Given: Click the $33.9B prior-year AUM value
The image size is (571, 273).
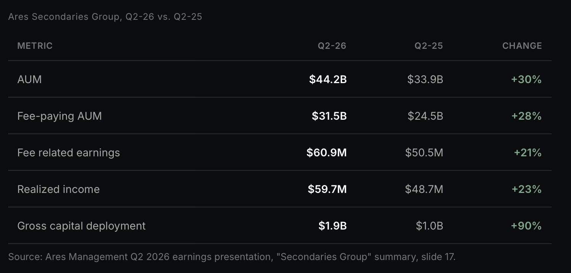Looking at the screenshot, I should (425, 79).
